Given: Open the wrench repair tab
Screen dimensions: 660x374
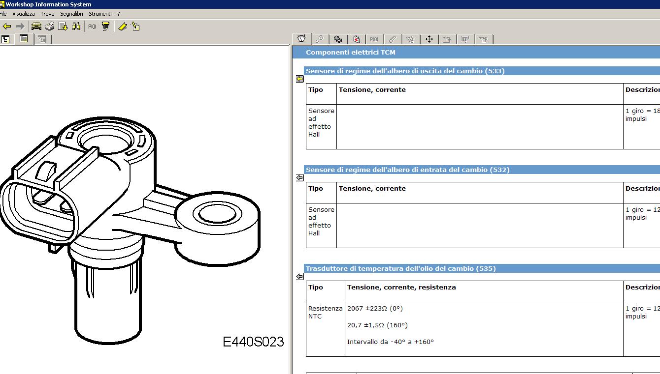Looking at the screenshot, I should click(320, 39).
